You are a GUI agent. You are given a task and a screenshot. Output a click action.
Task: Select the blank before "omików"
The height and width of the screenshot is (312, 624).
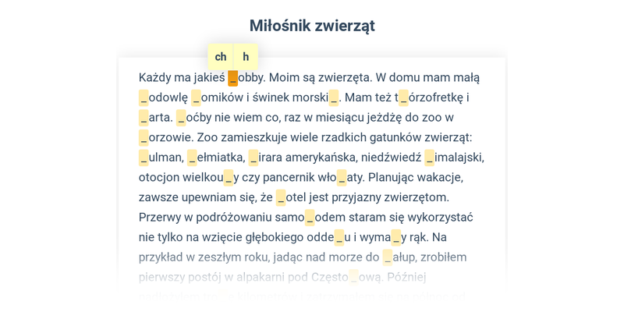(x=196, y=98)
